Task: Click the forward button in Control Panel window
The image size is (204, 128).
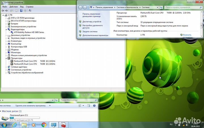Action: tap(85, 7)
